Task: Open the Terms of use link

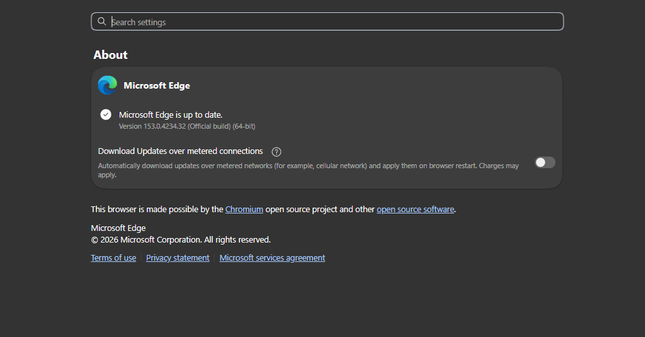Action: coord(113,258)
